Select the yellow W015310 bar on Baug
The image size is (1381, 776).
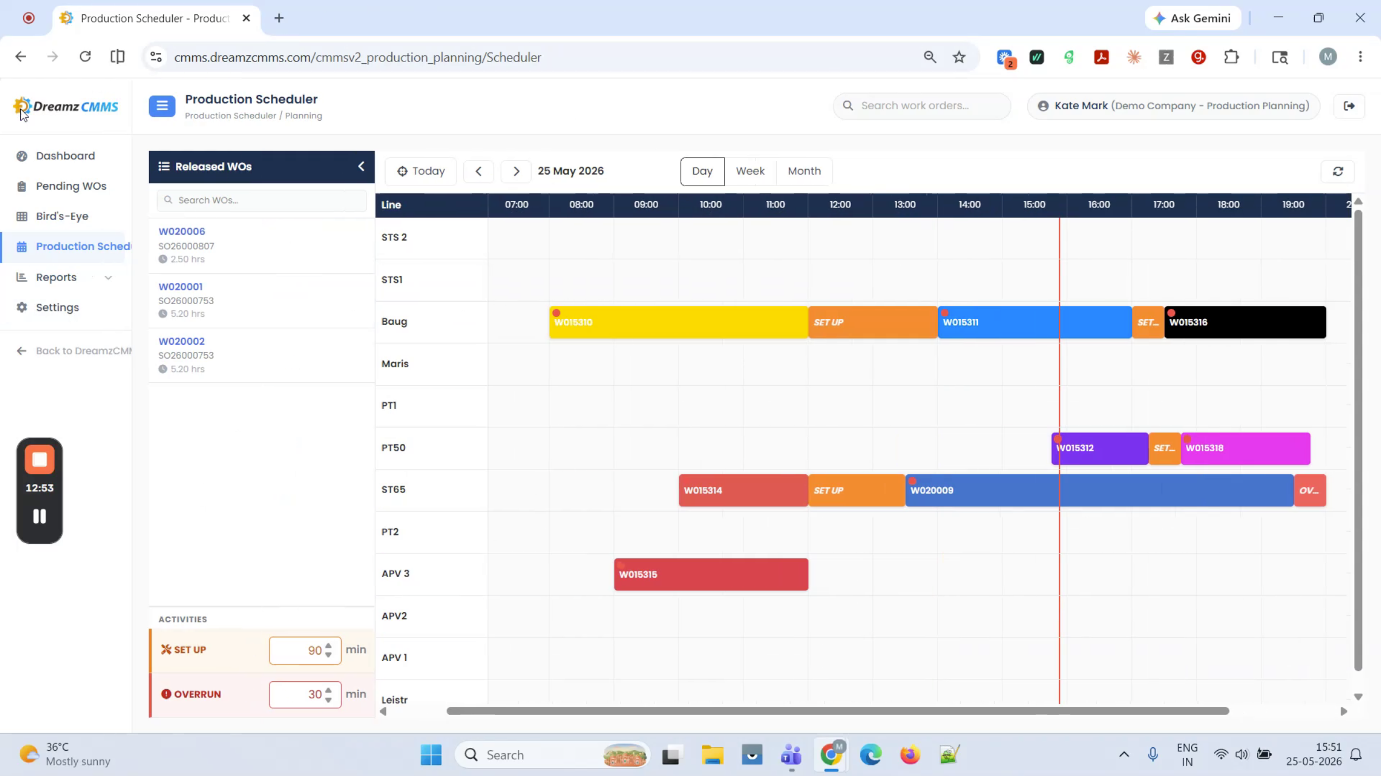(x=679, y=322)
